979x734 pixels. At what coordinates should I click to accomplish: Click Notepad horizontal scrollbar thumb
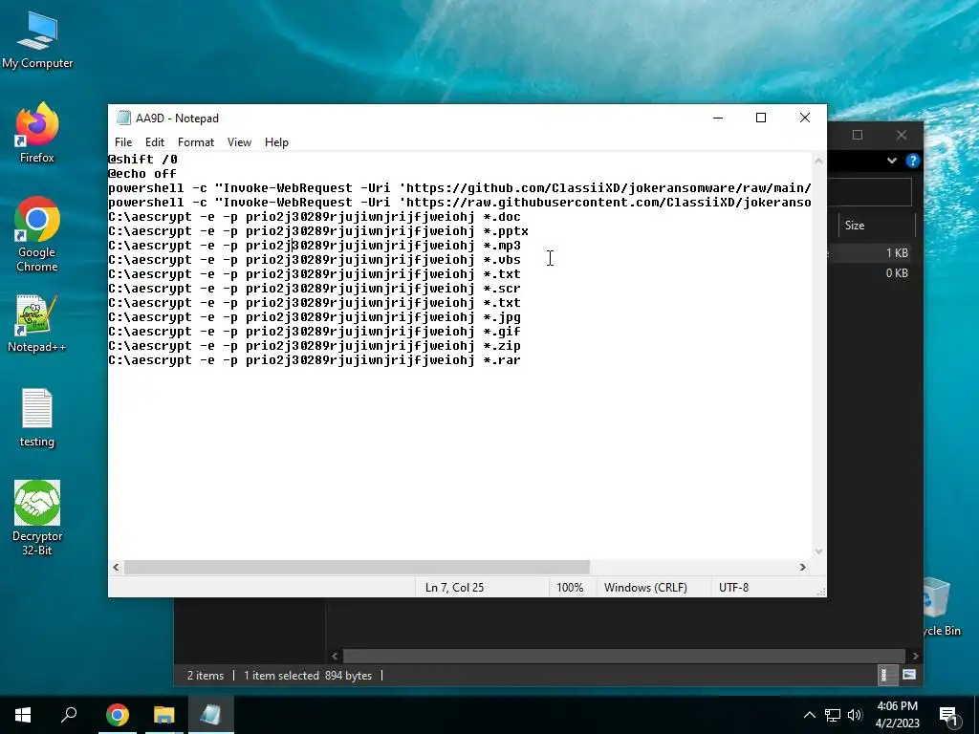[357, 567]
